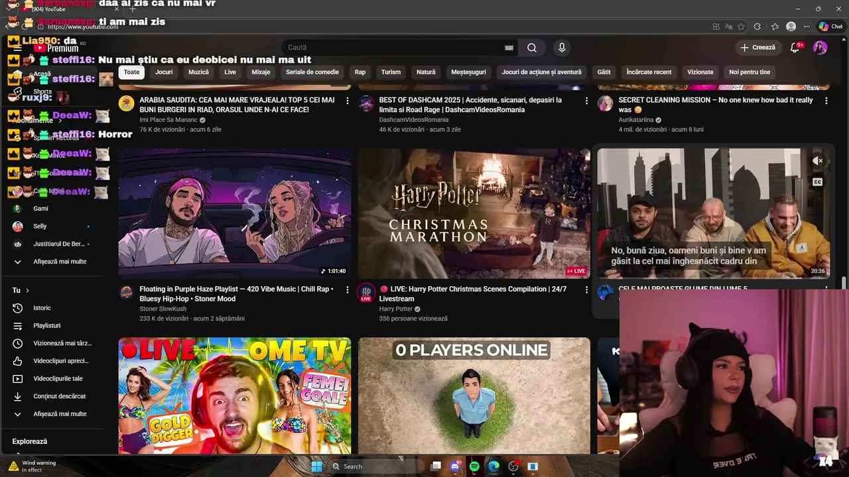Click the Istoric history icon
Image resolution: width=849 pixels, height=477 pixels.
click(18, 308)
